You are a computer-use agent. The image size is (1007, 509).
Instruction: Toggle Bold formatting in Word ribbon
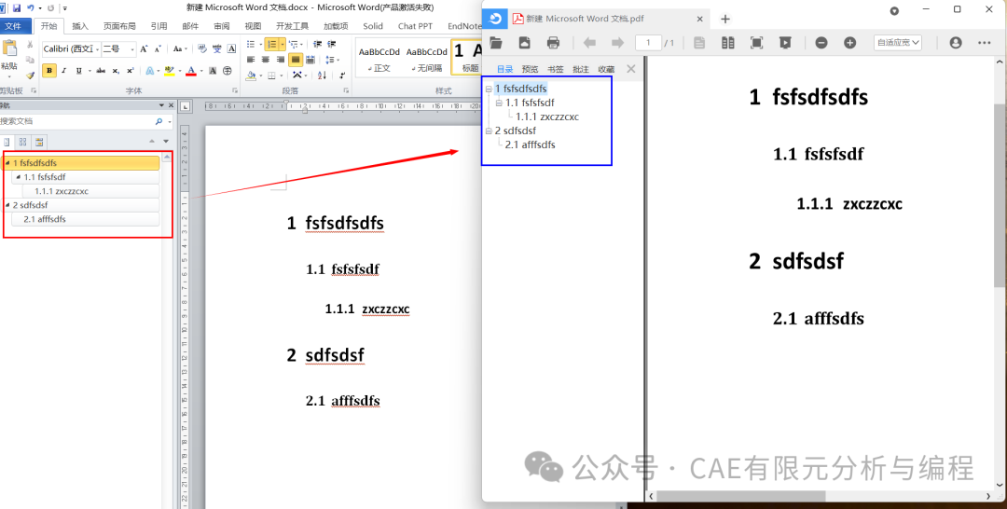pyautogui.click(x=49, y=71)
